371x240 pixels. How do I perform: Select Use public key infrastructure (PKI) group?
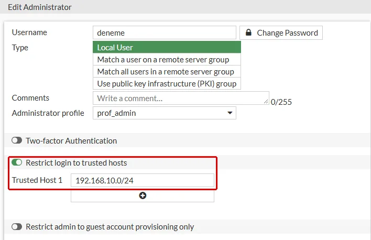[167, 83]
